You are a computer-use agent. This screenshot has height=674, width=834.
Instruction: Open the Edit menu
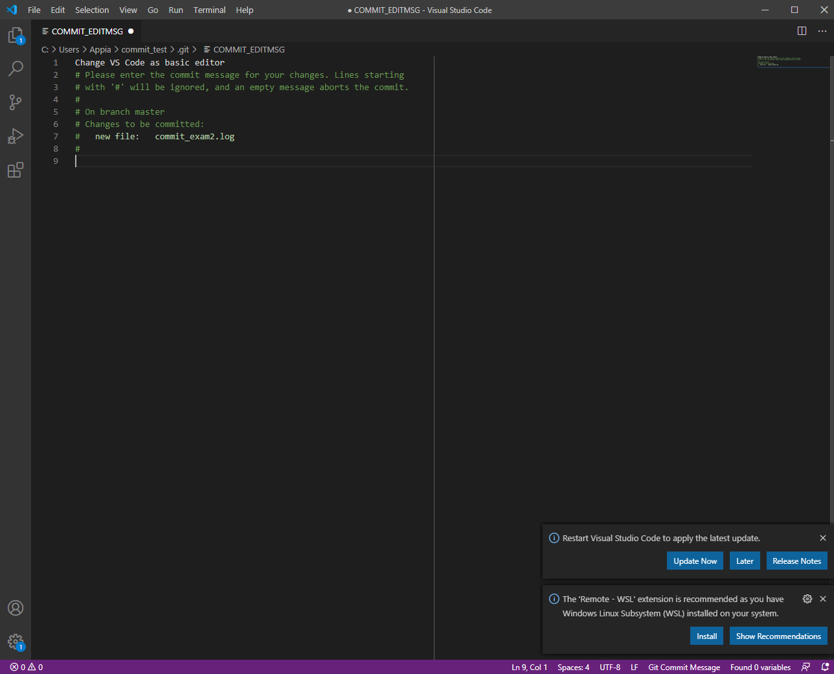coord(58,10)
